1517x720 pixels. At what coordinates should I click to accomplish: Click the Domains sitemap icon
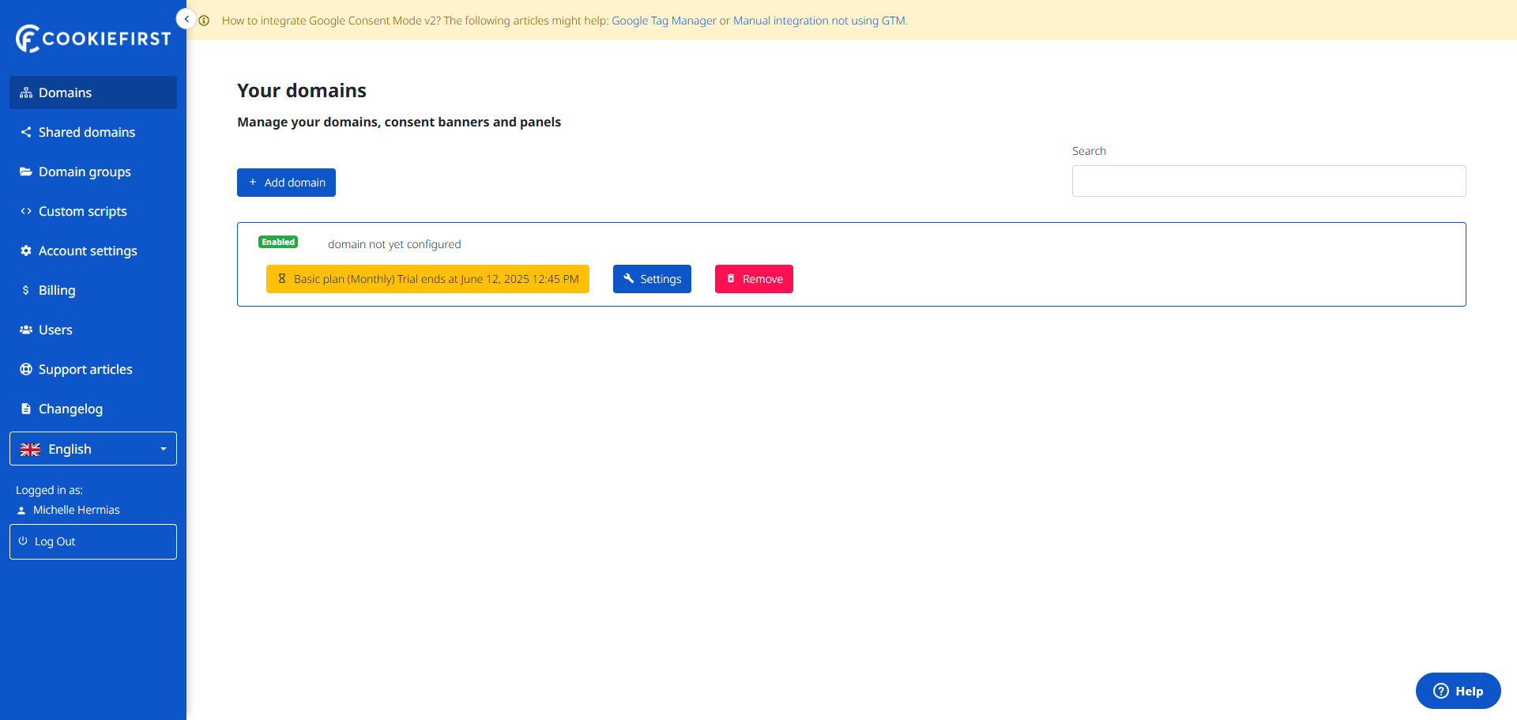click(x=26, y=93)
